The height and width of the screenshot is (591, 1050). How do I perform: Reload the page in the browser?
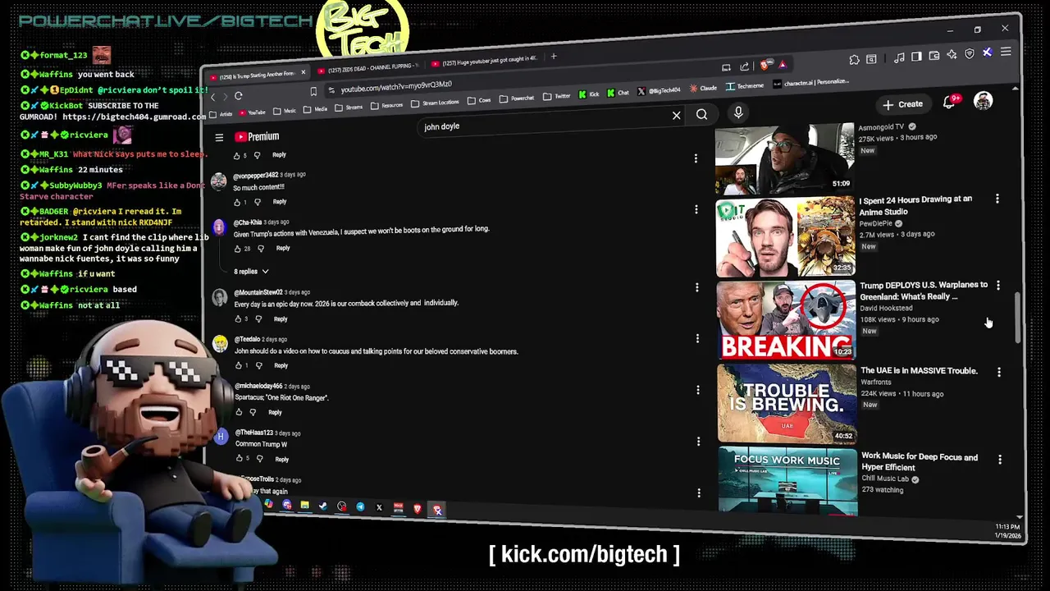(x=238, y=96)
